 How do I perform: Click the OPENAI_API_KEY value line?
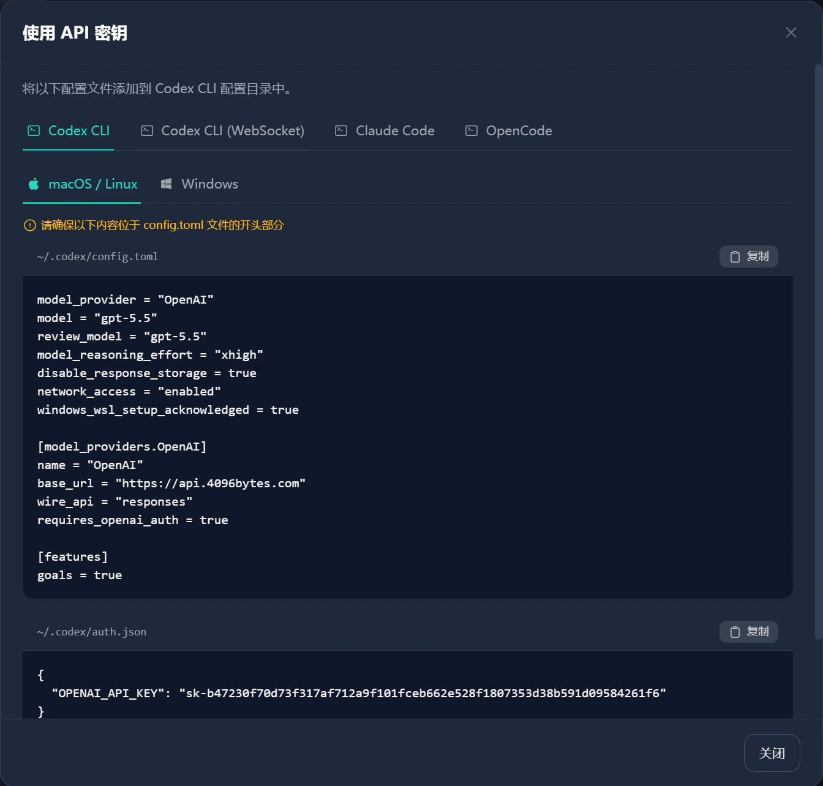[x=358, y=693]
